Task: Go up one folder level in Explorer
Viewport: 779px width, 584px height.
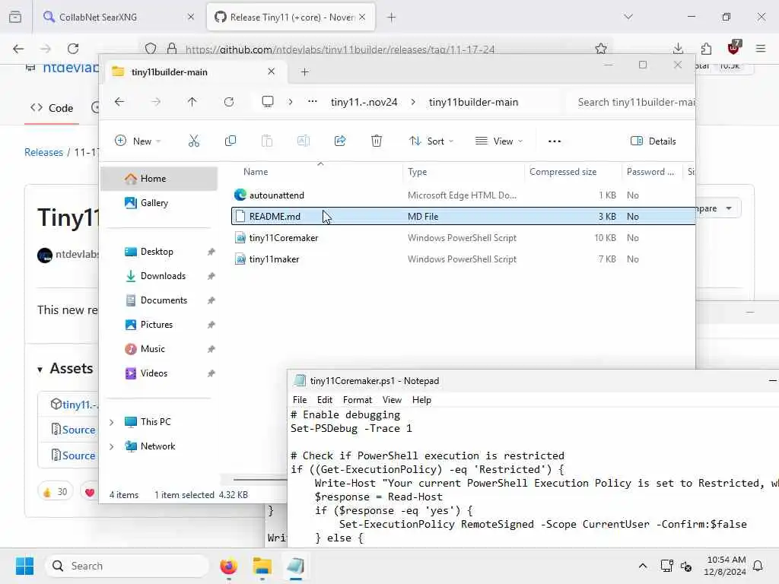Action: pyautogui.click(x=192, y=102)
